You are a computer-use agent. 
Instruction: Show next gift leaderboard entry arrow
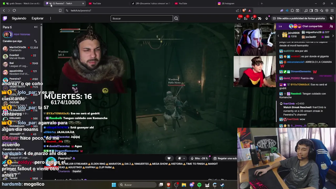(333, 36)
